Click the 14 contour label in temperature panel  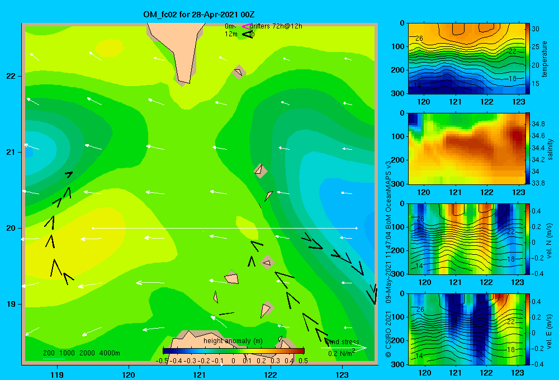click(x=418, y=85)
